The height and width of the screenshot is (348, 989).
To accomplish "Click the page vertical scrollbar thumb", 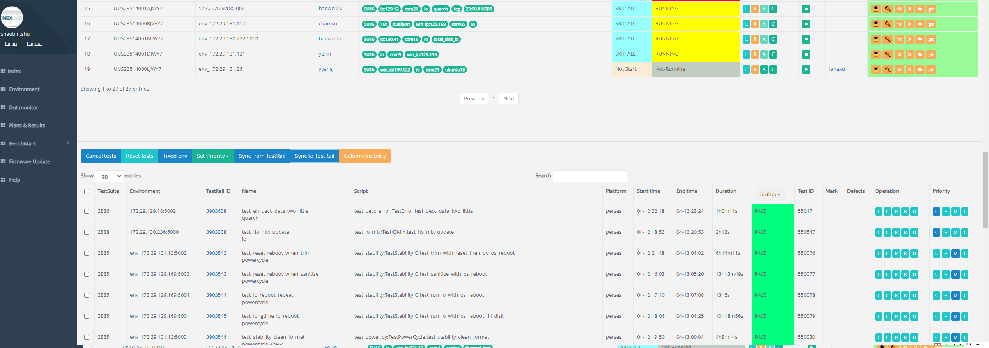I will pyautogui.click(x=985, y=190).
